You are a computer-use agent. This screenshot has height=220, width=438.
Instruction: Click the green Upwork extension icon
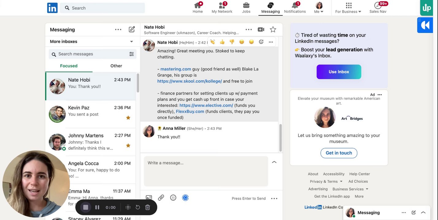[x=427, y=8]
